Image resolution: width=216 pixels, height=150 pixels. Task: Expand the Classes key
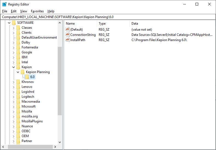tap(13, 28)
